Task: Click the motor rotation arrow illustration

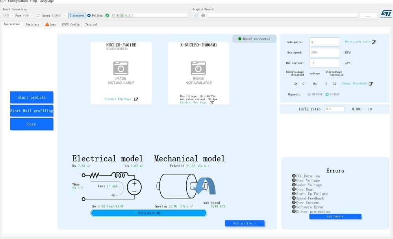Action: (x=205, y=186)
